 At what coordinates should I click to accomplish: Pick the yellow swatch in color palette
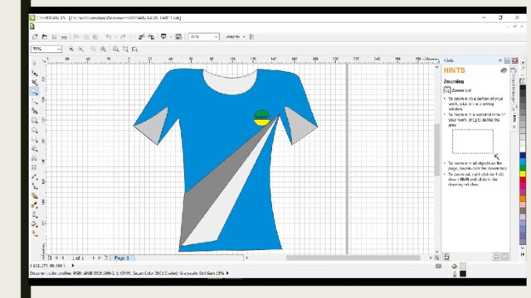click(523, 174)
